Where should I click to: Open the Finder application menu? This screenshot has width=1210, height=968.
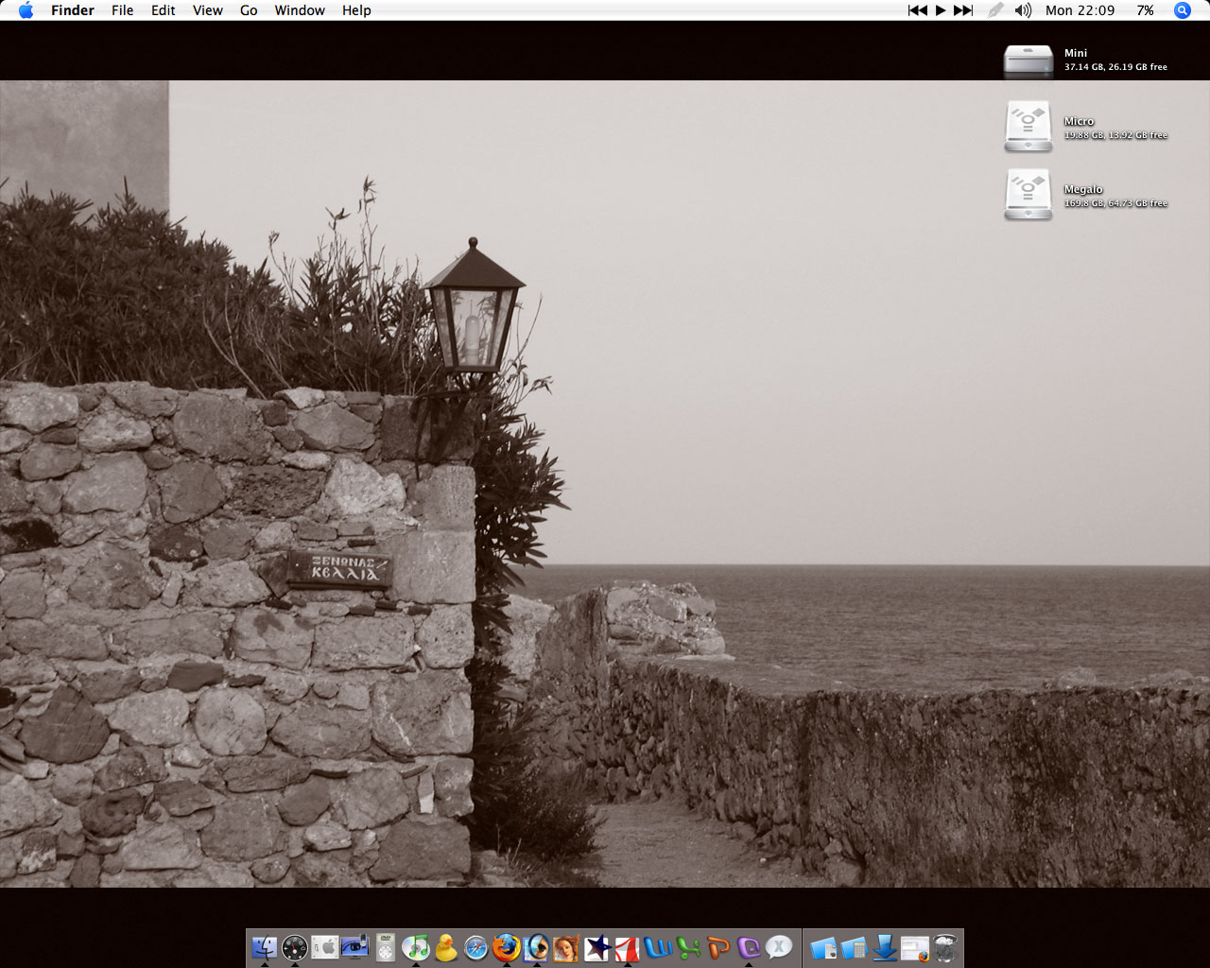click(x=73, y=10)
